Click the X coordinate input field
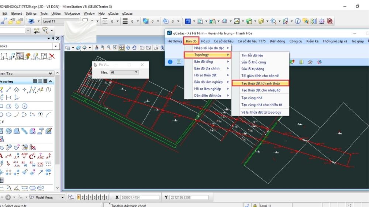This screenshot has height=207, width=369. pyautogui.click(x=141, y=197)
